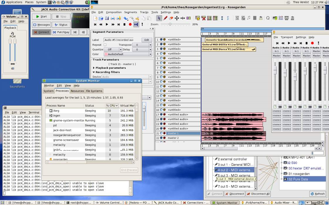
Task: Click Disconnect All in Connections
Action: coord(258,194)
